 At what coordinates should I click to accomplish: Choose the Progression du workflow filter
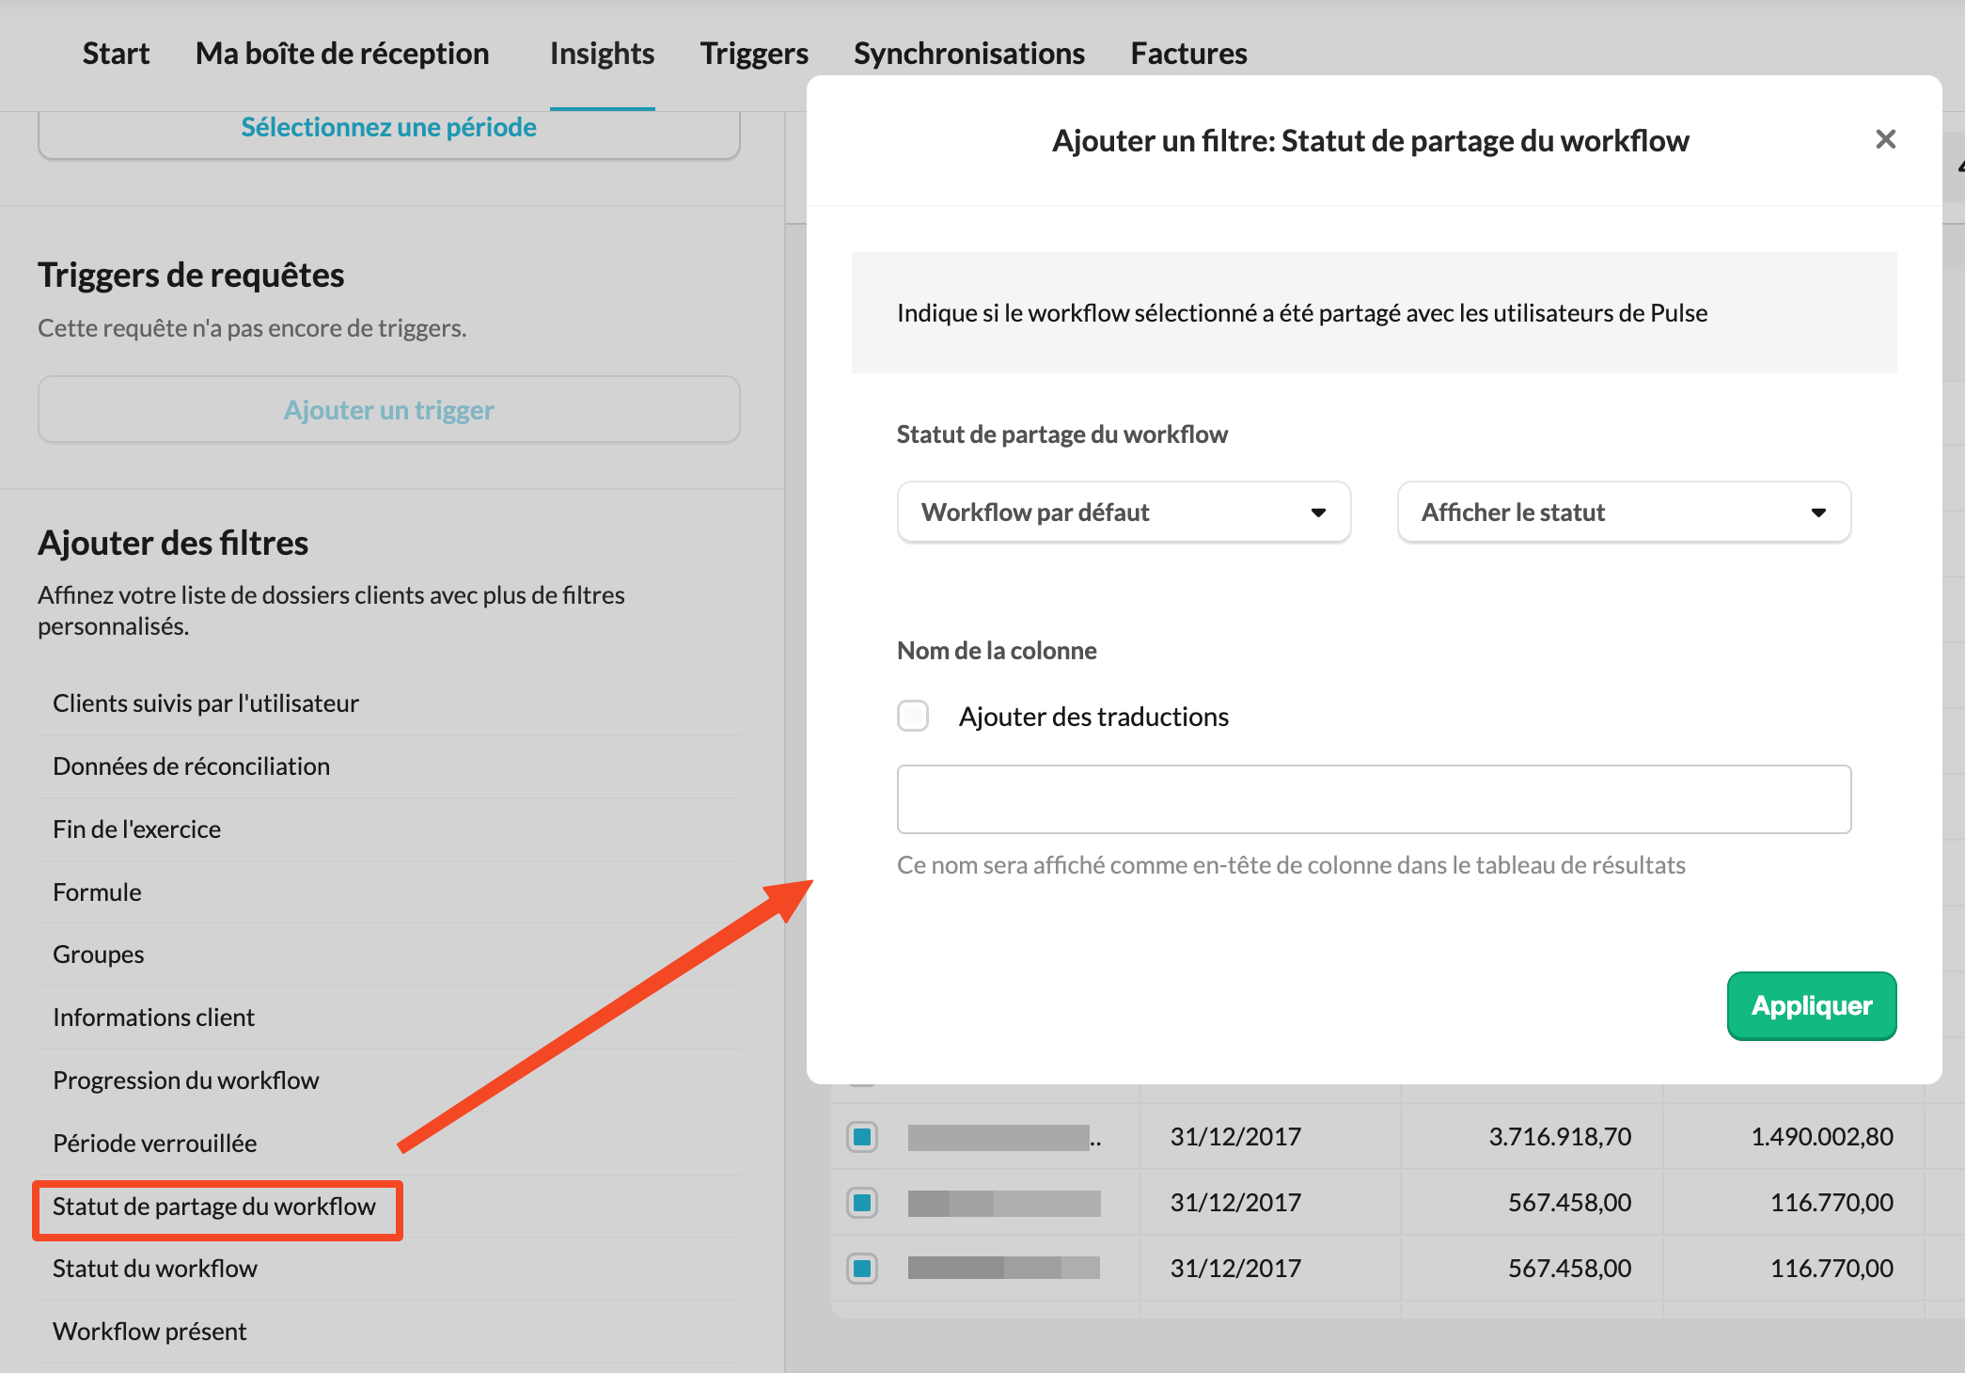186,1081
